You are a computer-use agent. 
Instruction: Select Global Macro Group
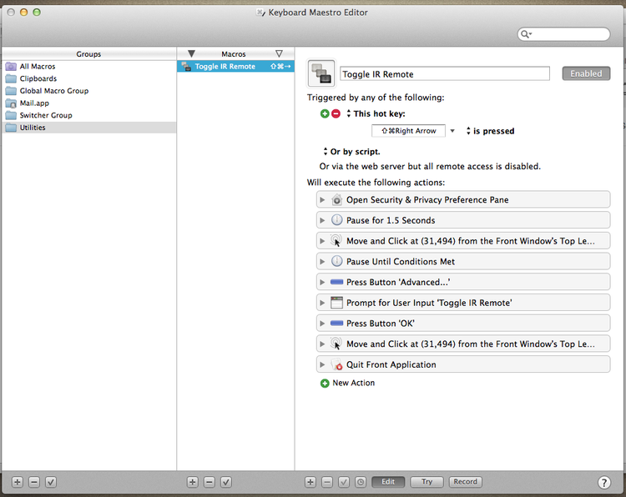89,91
